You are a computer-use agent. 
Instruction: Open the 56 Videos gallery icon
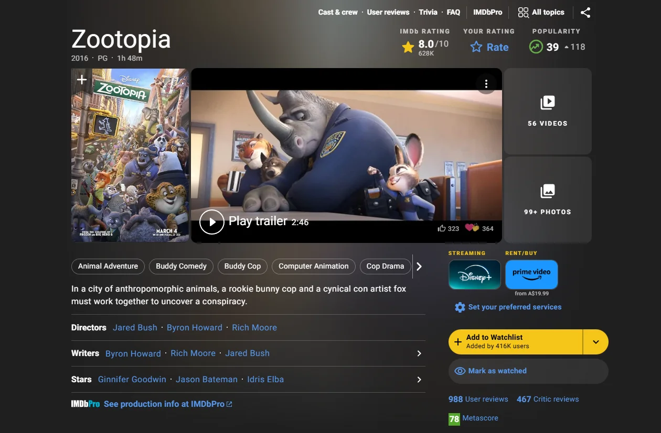(x=548, y=103)
